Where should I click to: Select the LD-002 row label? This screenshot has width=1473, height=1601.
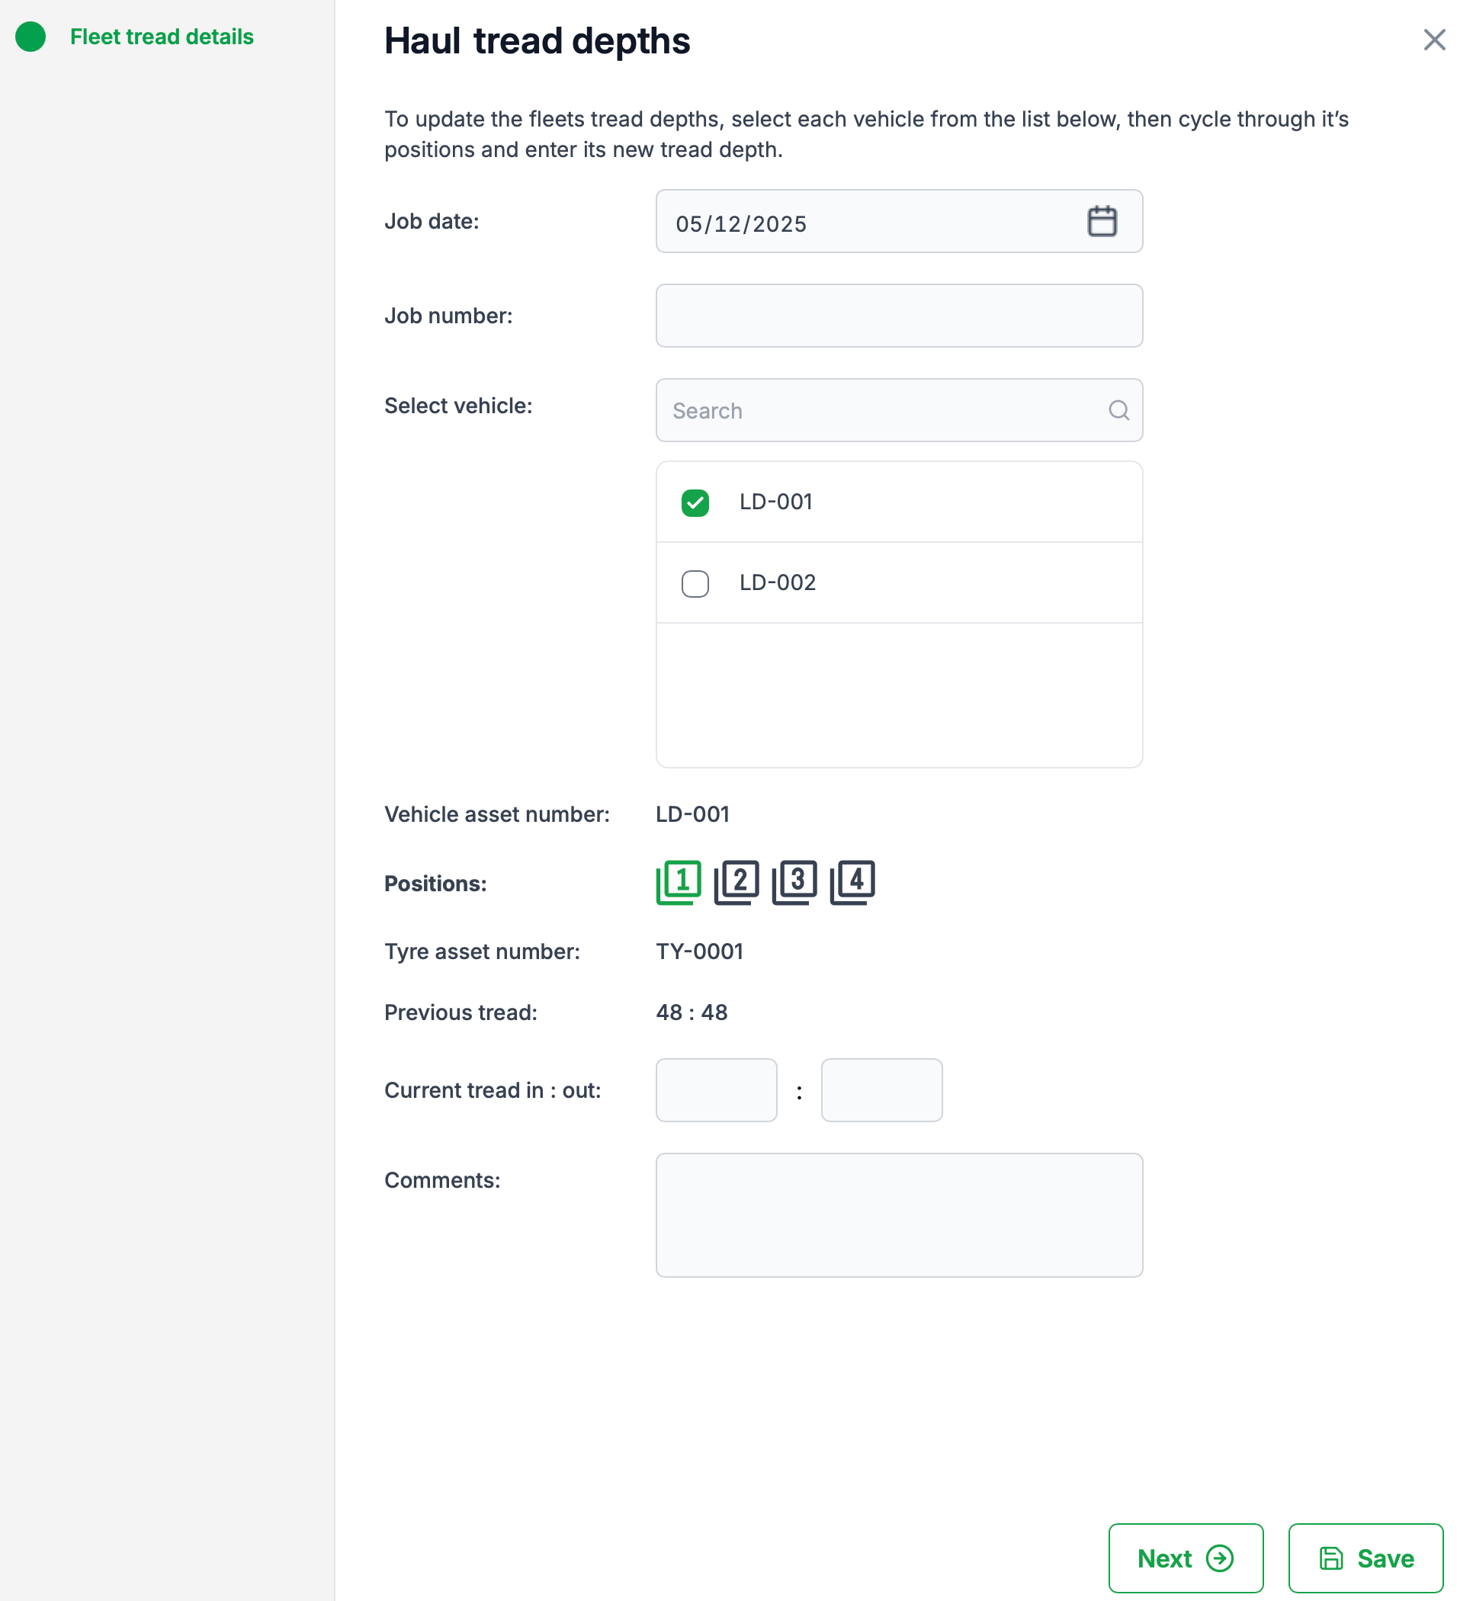click(x=777, y=582)
